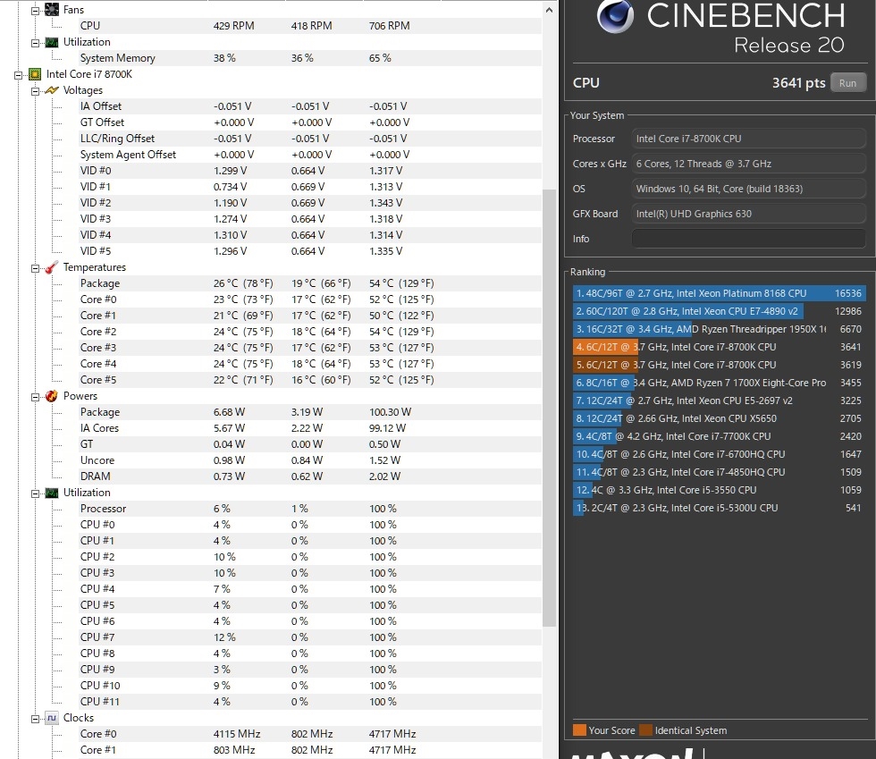Select ranking entry 6 Ryzen 7 1700X

click(719, 383)
